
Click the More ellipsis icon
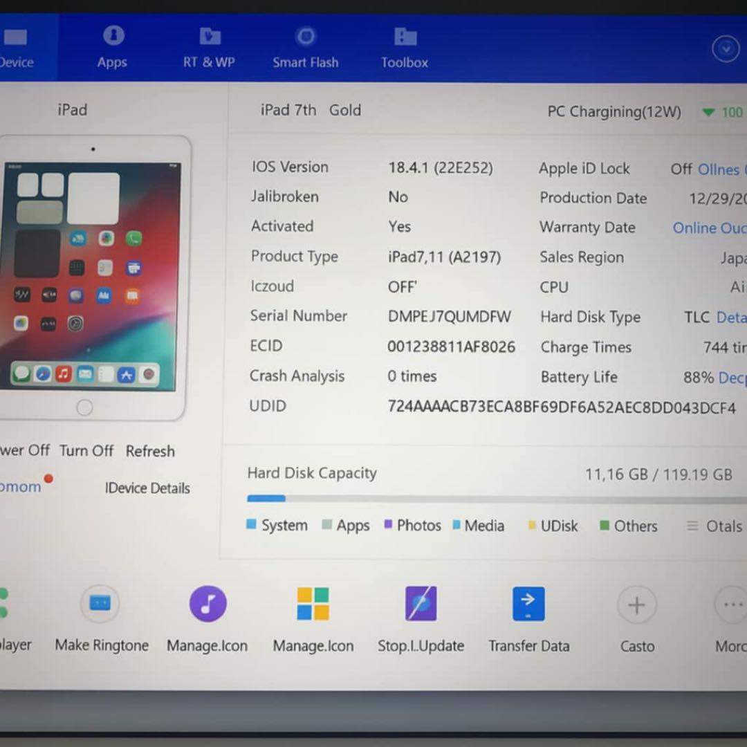pyautogui.click(x=732, y=605)
